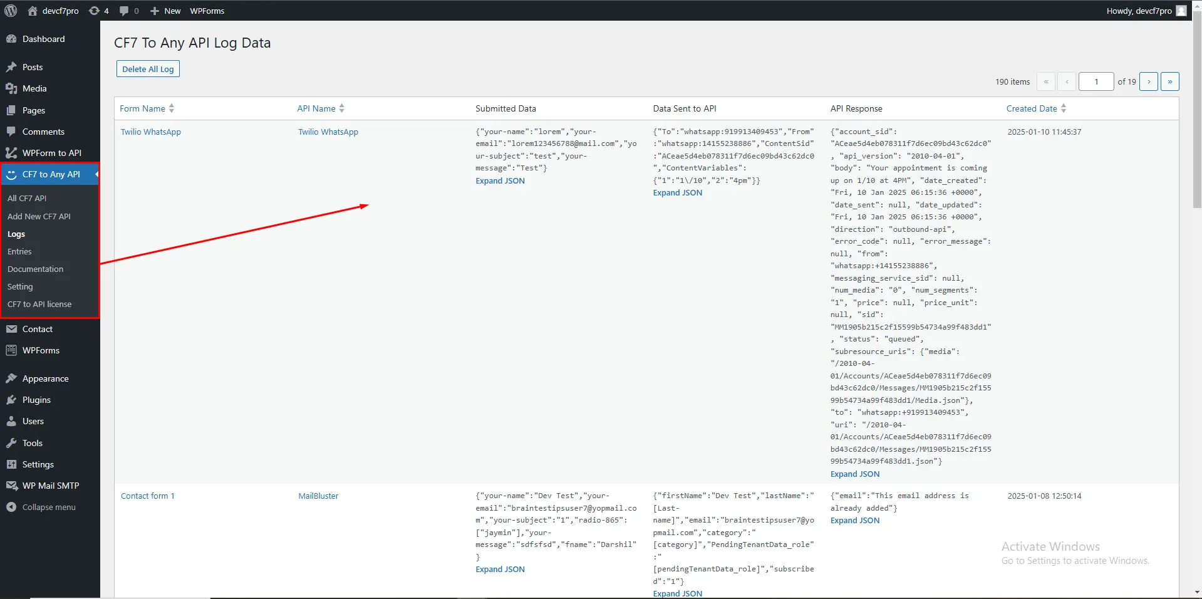Image resolution: width=1202 pixels, height=599 pixels.
Task: Jump to last page of logs
Action: pos(1170,81)
